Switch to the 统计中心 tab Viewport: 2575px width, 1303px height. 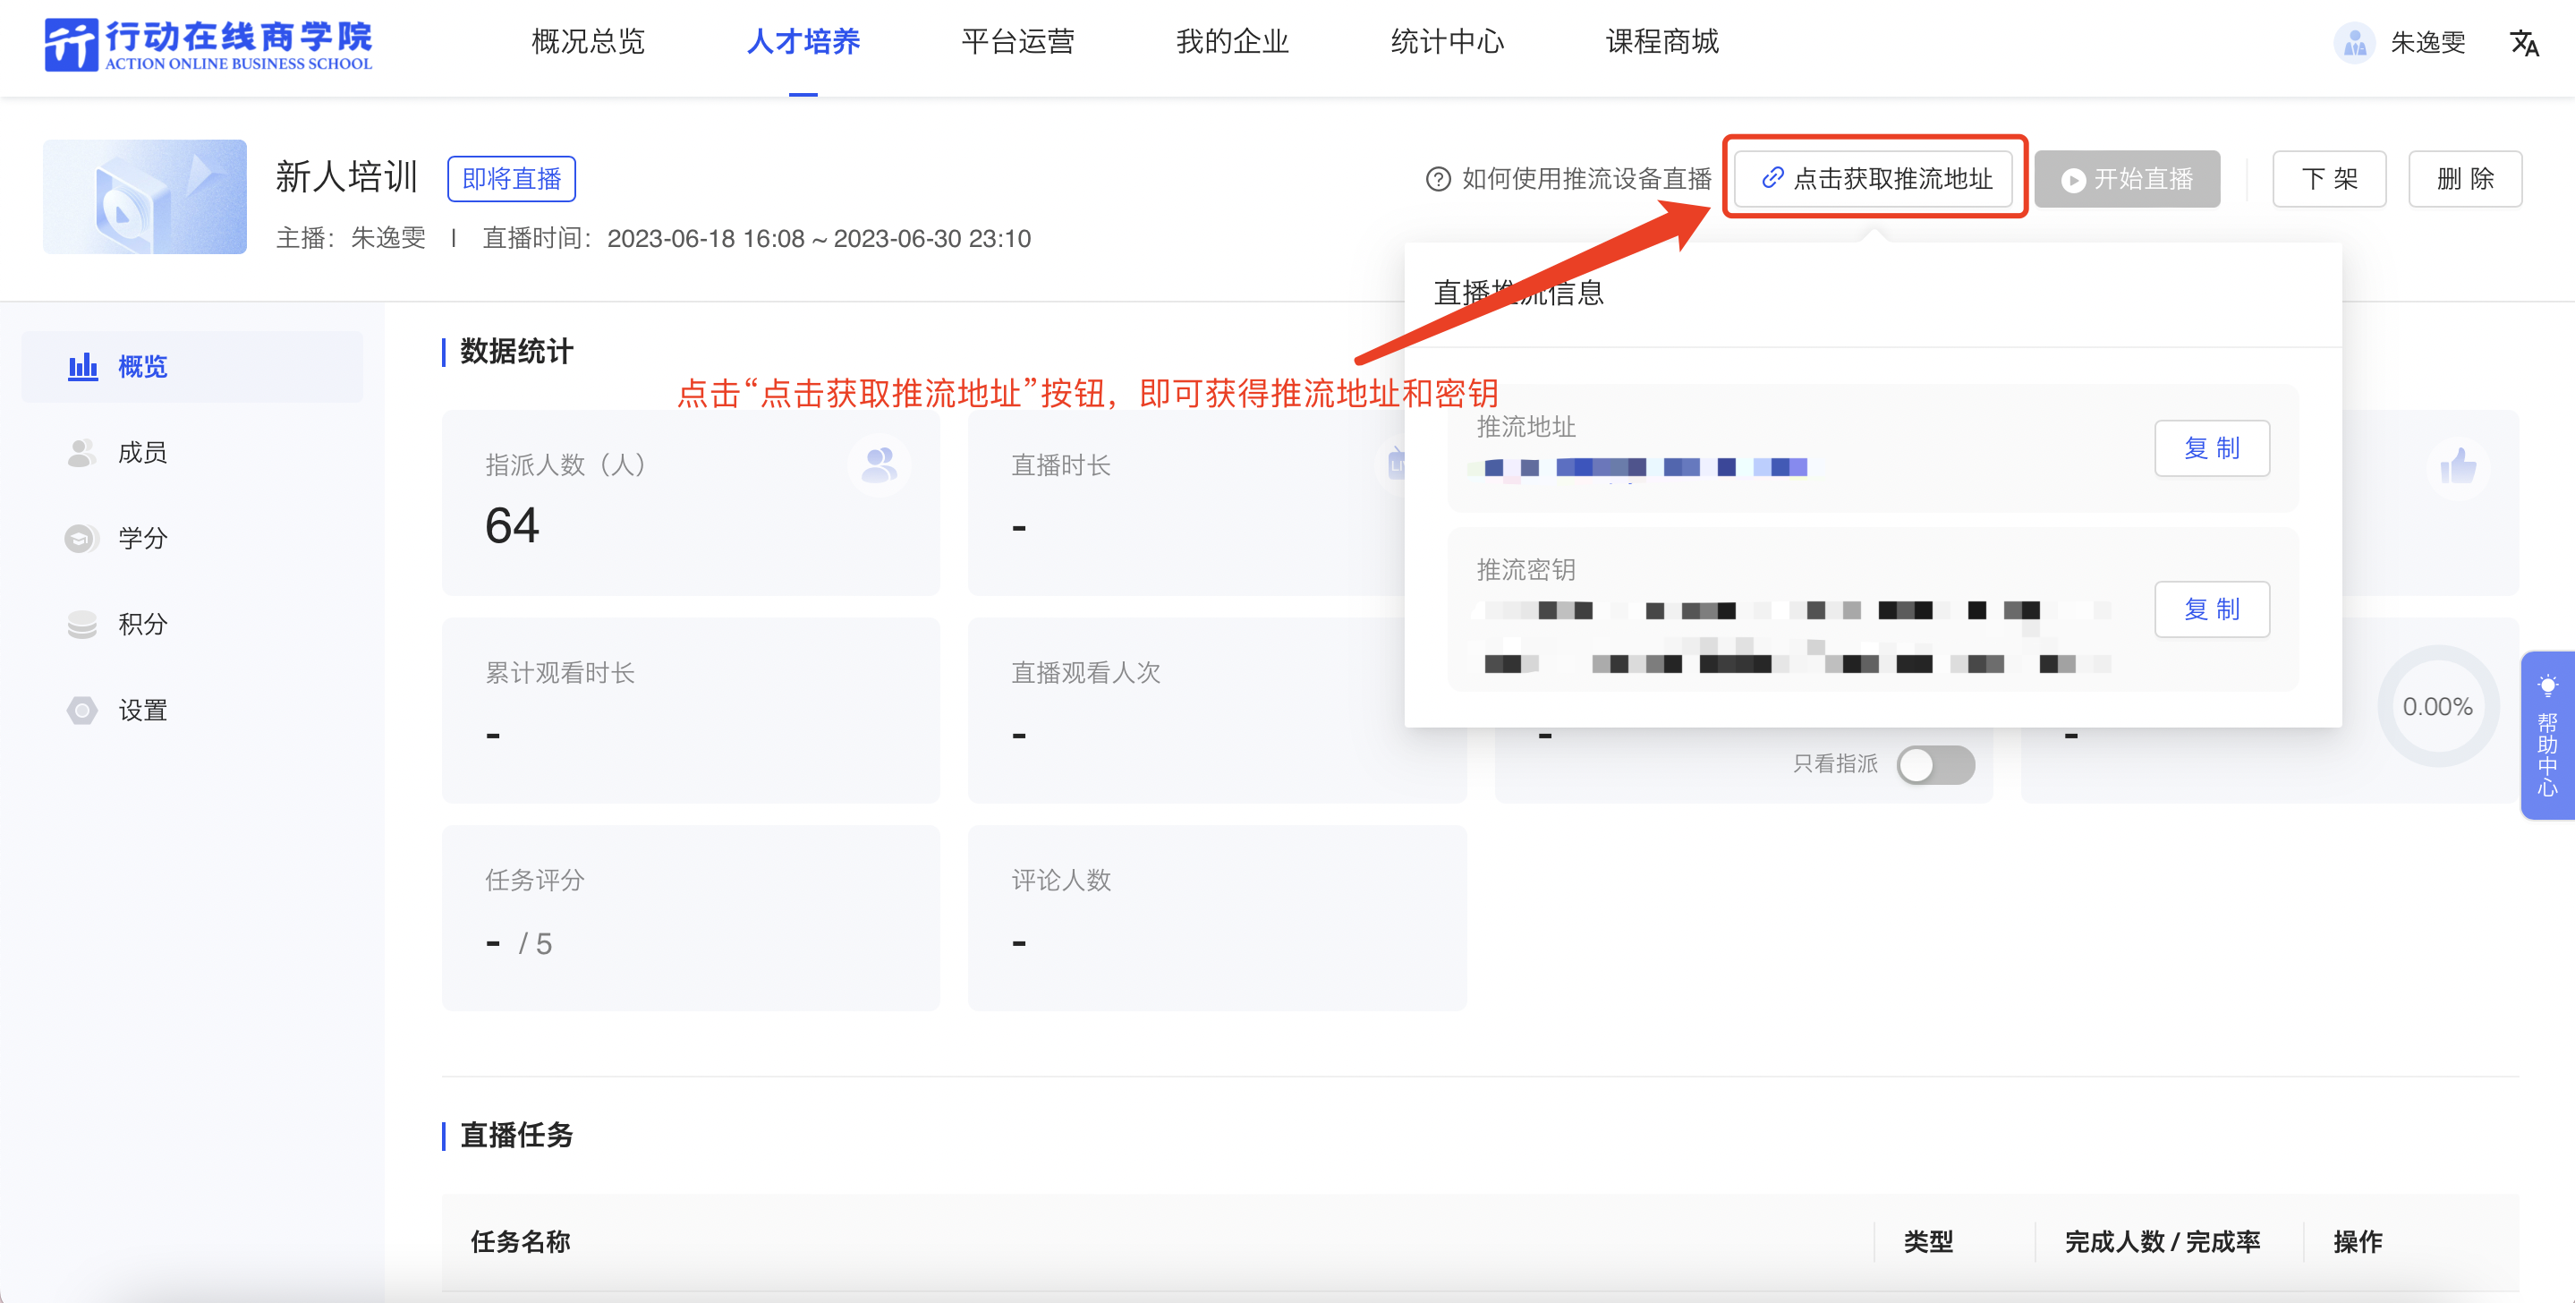coord(1447,42)
